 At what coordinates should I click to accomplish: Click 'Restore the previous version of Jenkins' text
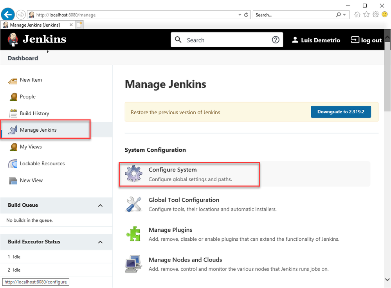[x=175, y=112]
